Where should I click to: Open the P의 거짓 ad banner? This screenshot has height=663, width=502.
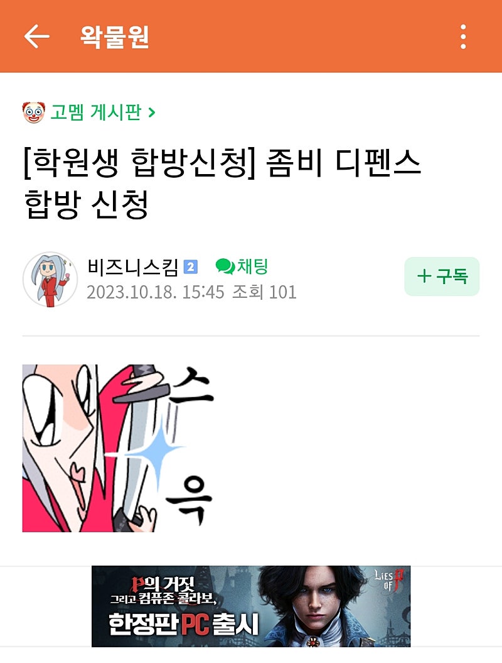pyautogui.click(x=251, y=606)
